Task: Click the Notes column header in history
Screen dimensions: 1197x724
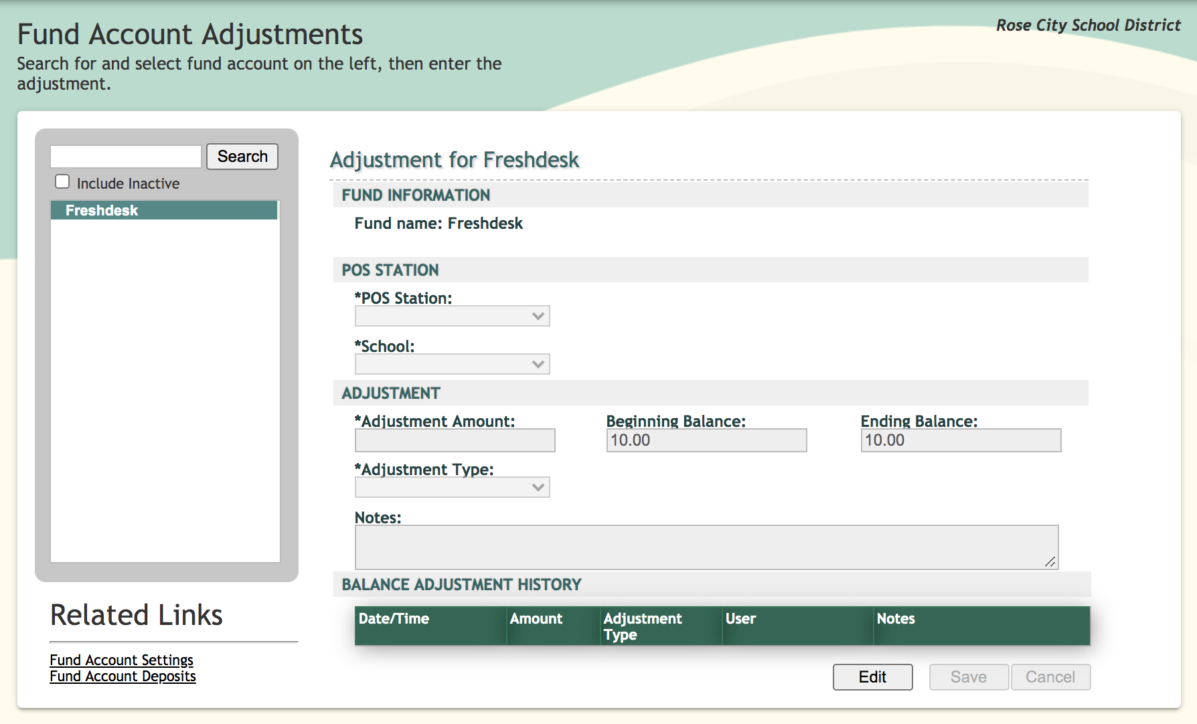Action: coord(982,626)
